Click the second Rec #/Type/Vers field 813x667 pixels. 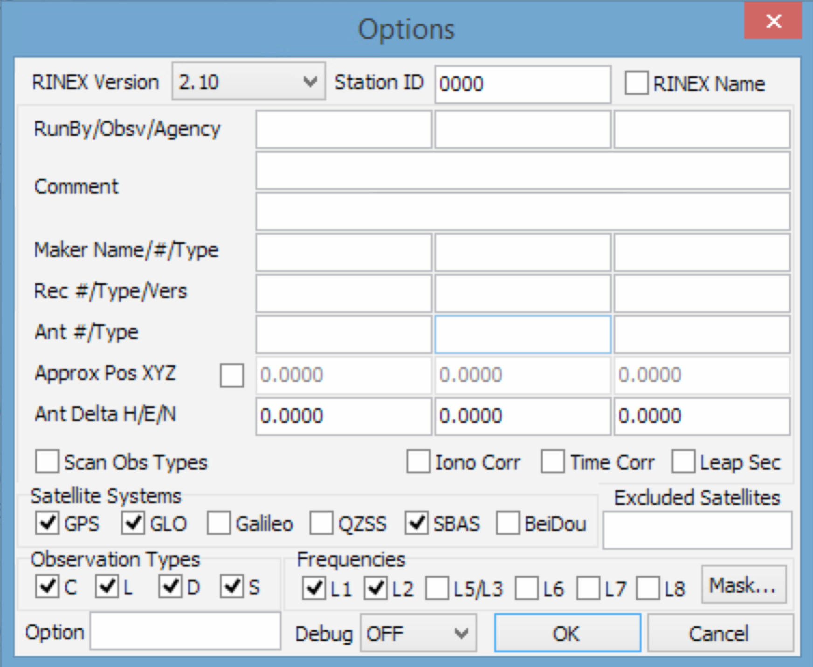(523, 293)
